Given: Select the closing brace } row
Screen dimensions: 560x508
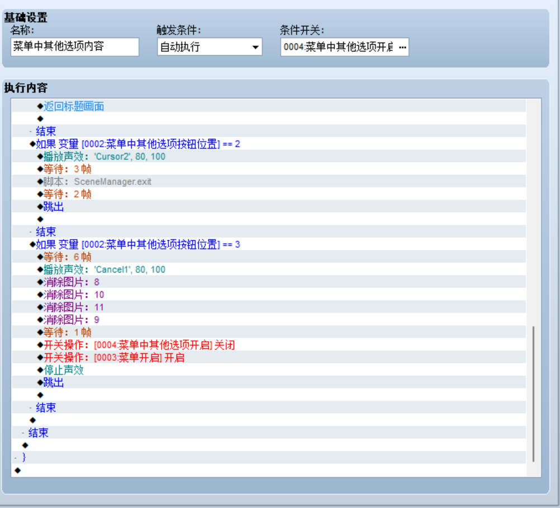Looking at the screenshot, I should coord(269,458).
